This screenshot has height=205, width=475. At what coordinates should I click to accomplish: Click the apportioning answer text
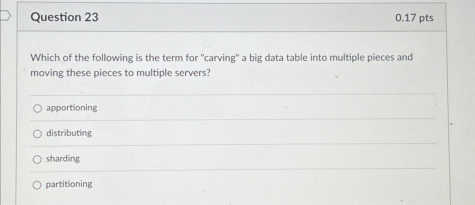click(71, 108)
